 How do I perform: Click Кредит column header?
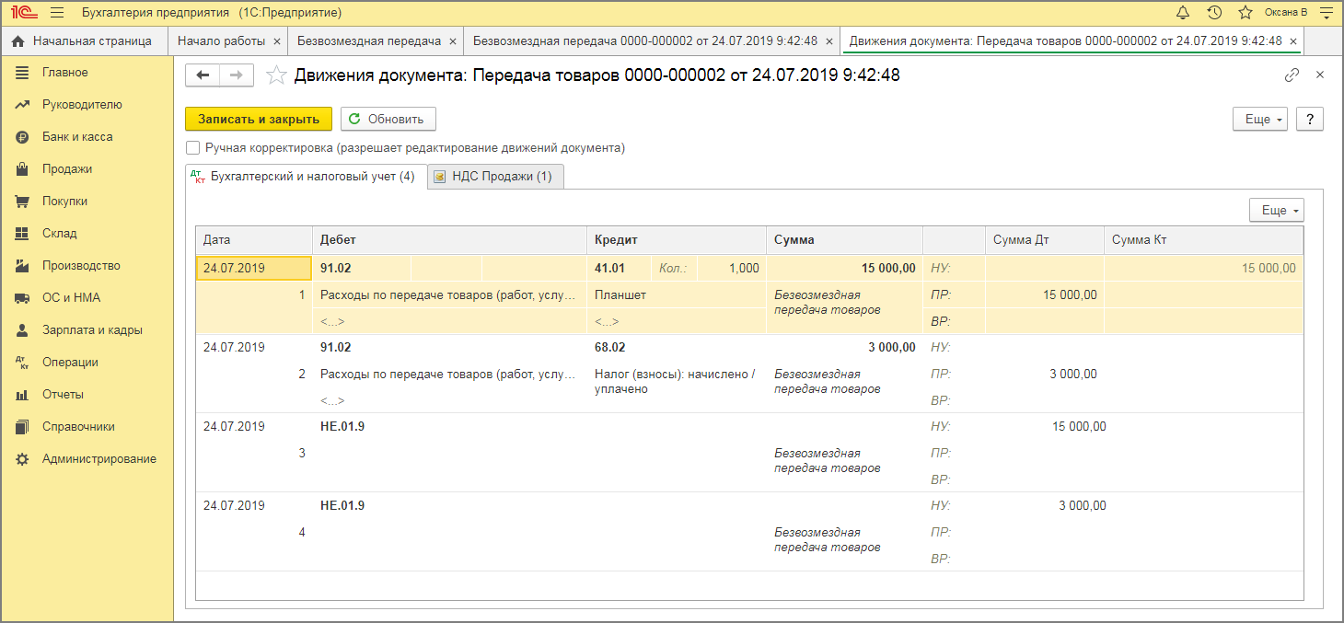click(677, 240)
